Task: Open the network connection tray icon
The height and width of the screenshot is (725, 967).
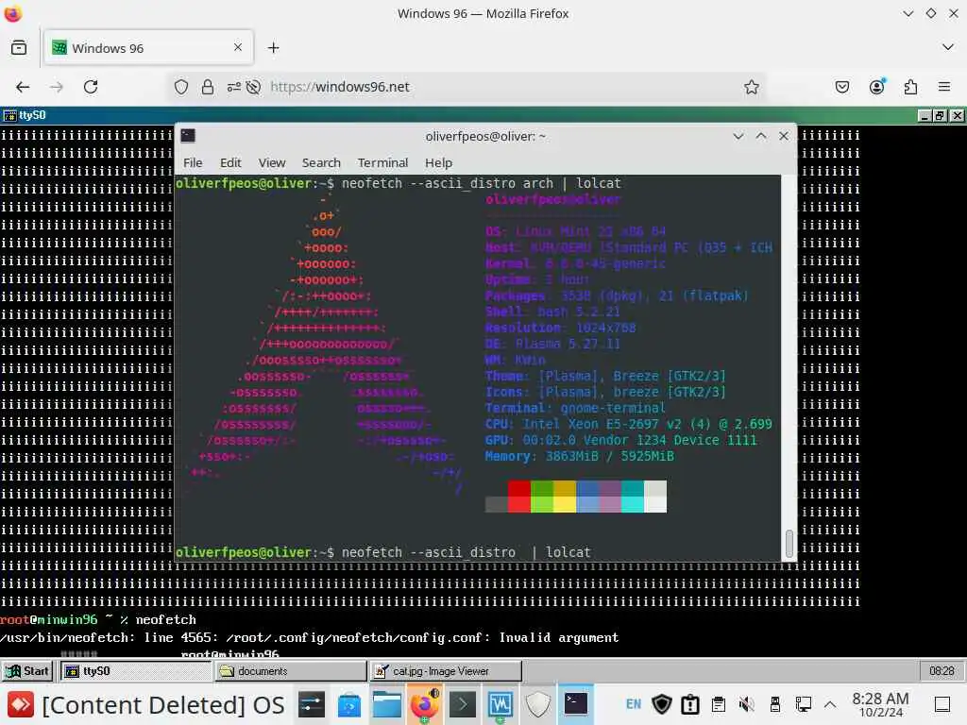Action: click(x=803, y=704)
